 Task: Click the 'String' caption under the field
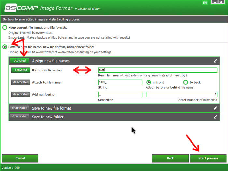pos(103,87)
